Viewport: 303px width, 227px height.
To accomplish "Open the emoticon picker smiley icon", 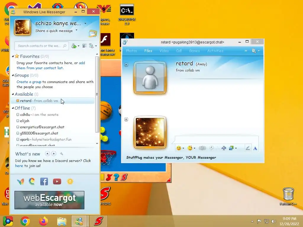I will coord(179,148).
